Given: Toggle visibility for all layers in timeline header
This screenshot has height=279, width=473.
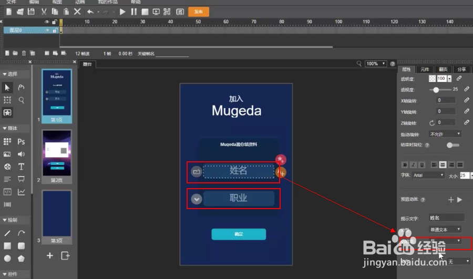Looking at the screenshot, I should [47, 22].
